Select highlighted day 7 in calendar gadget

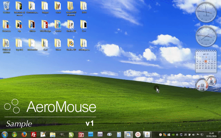(206, 61)
